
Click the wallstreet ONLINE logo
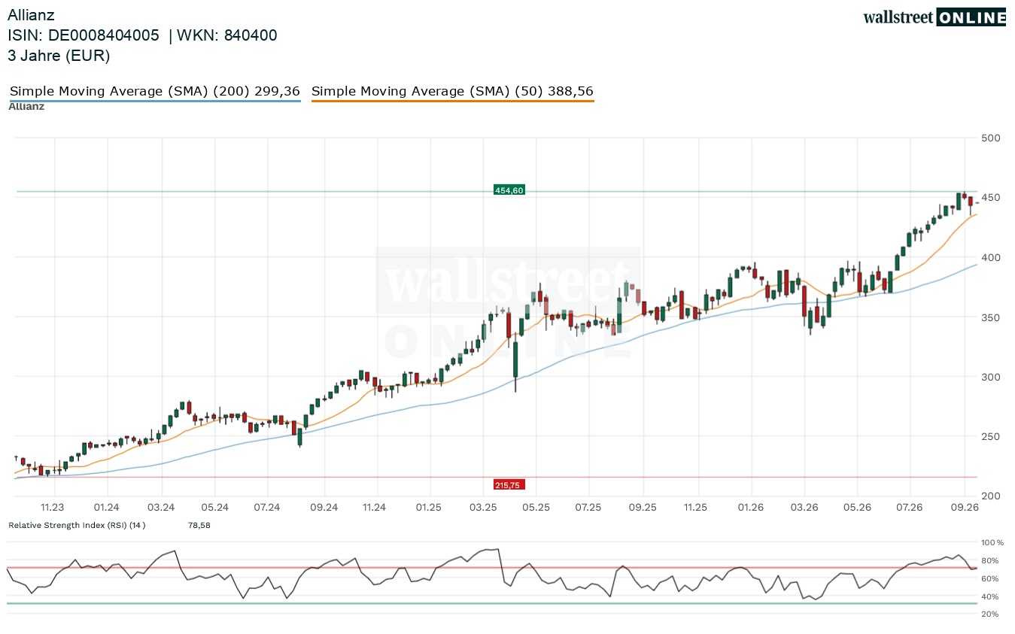(934, 17)
